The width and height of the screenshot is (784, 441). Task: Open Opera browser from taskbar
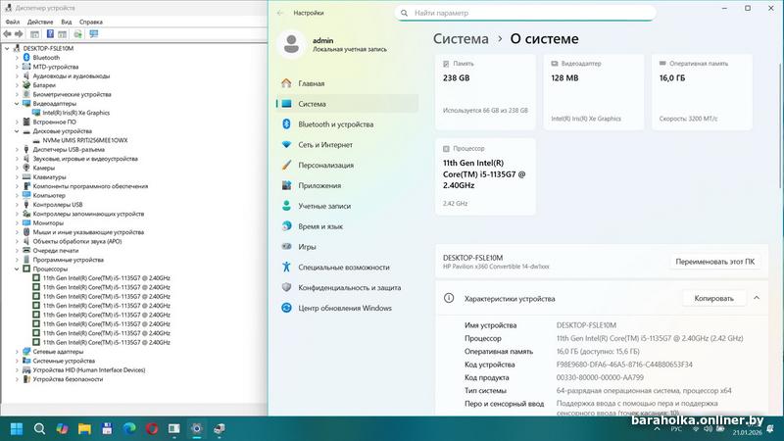point(152,428)
